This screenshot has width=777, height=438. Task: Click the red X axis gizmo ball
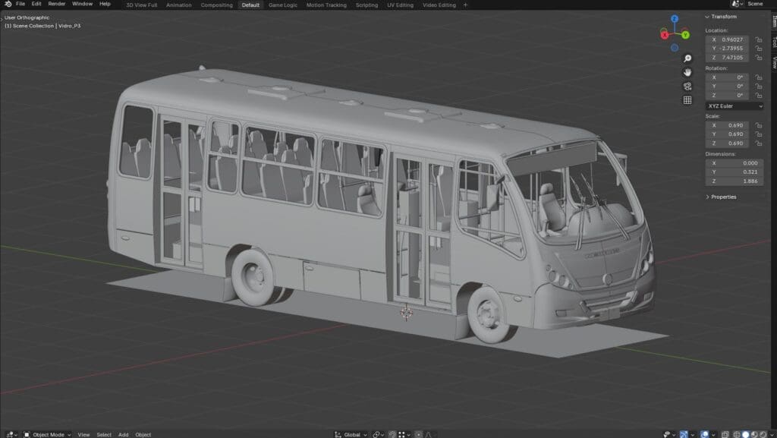coord(665,35)
